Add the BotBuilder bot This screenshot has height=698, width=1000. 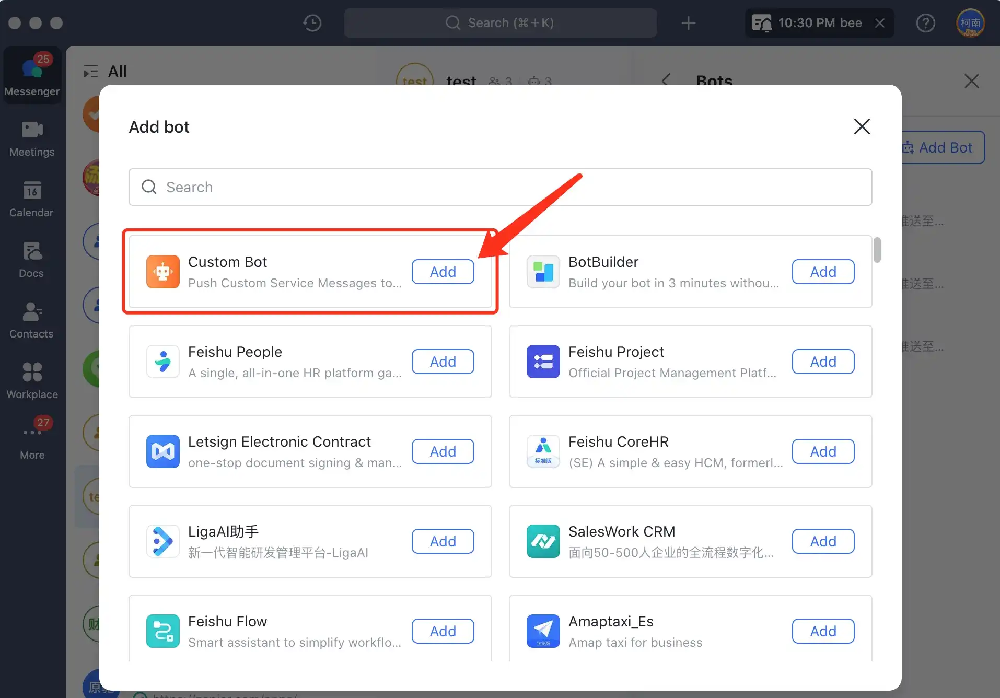[823, 272]
